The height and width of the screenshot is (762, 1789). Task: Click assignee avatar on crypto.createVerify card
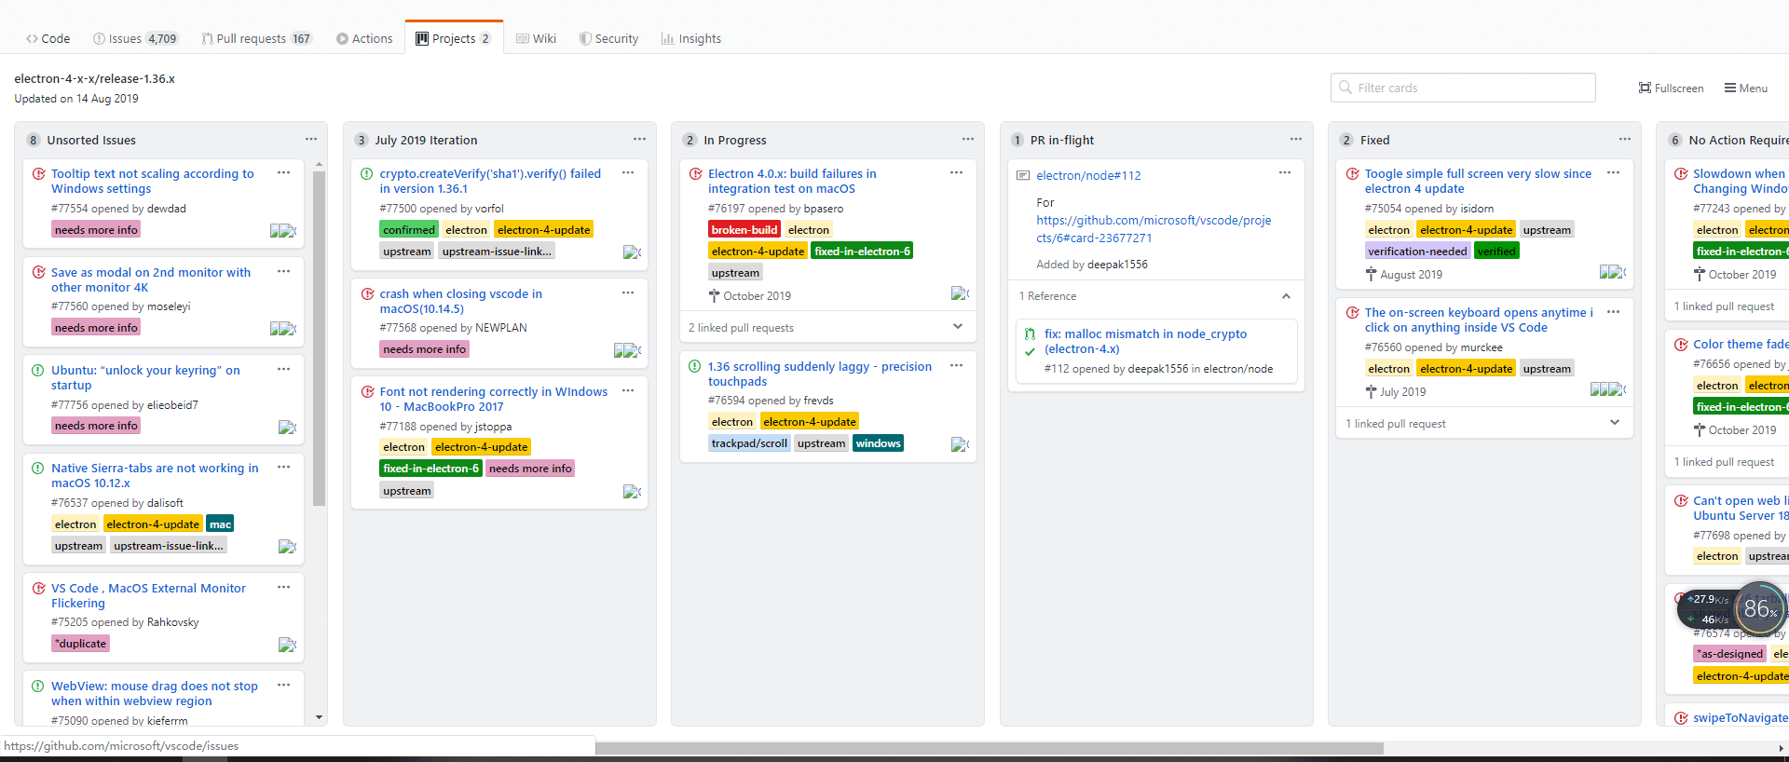tap(632, 252)
